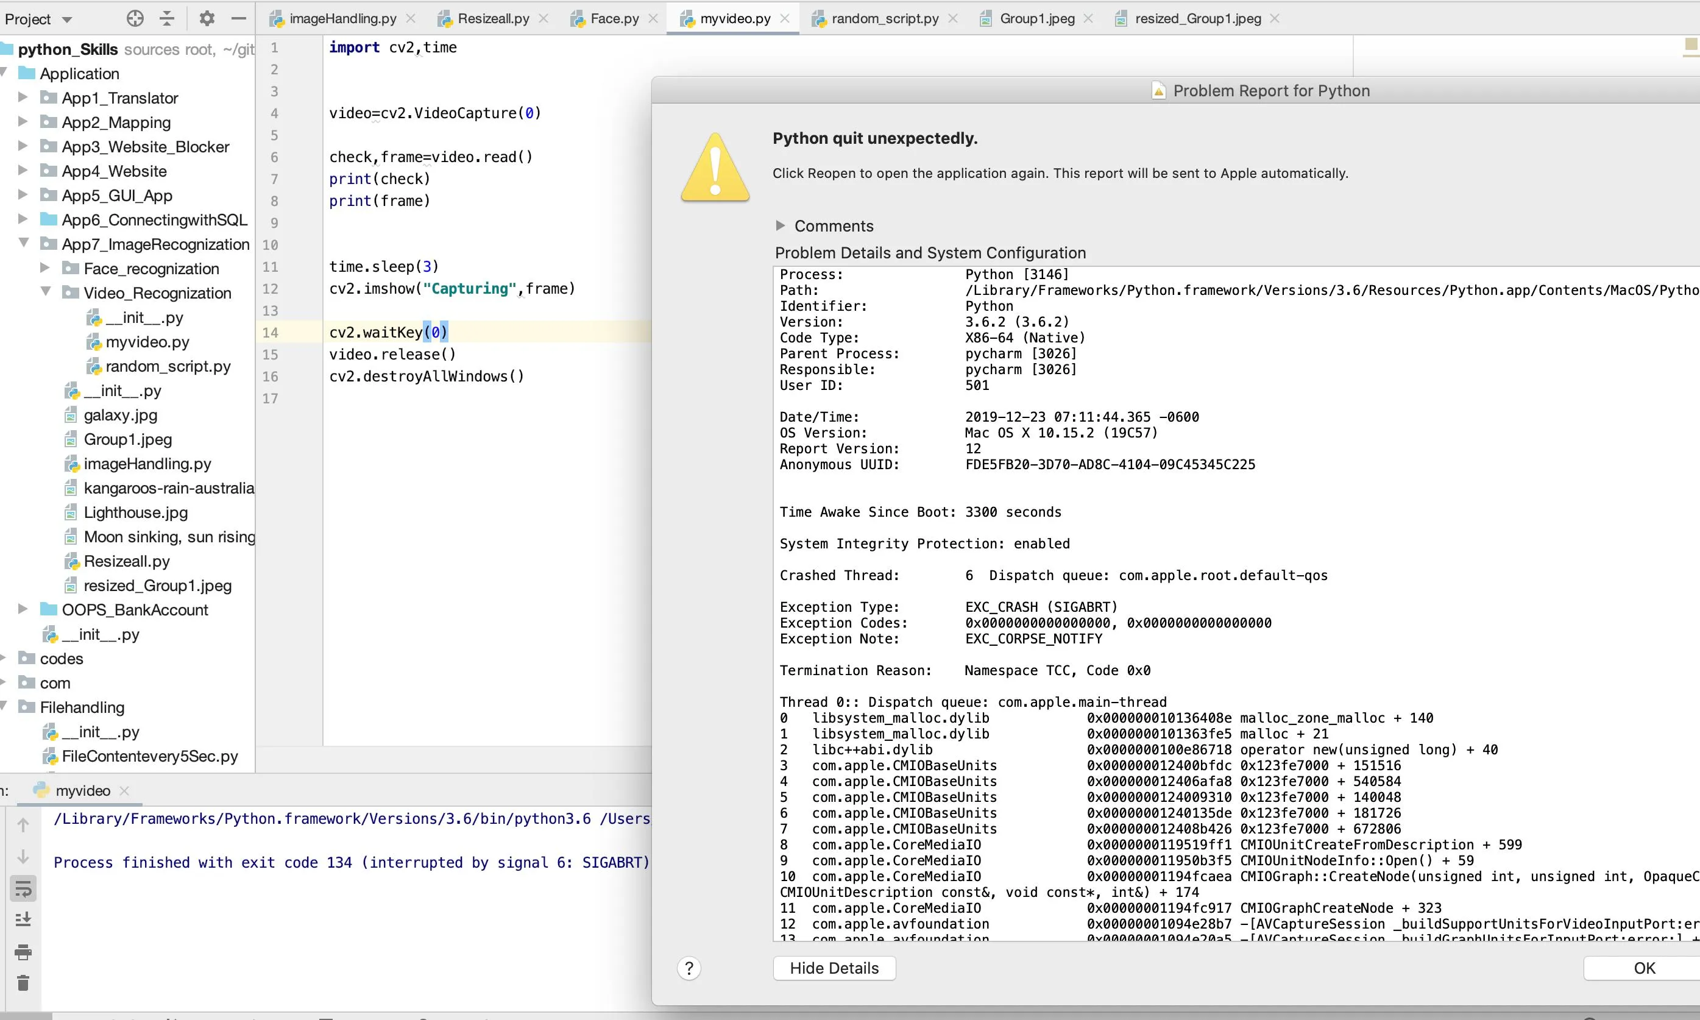Click the myvideo run tab
Viewport: 1700px width, 1020px height.
(82, 790)
